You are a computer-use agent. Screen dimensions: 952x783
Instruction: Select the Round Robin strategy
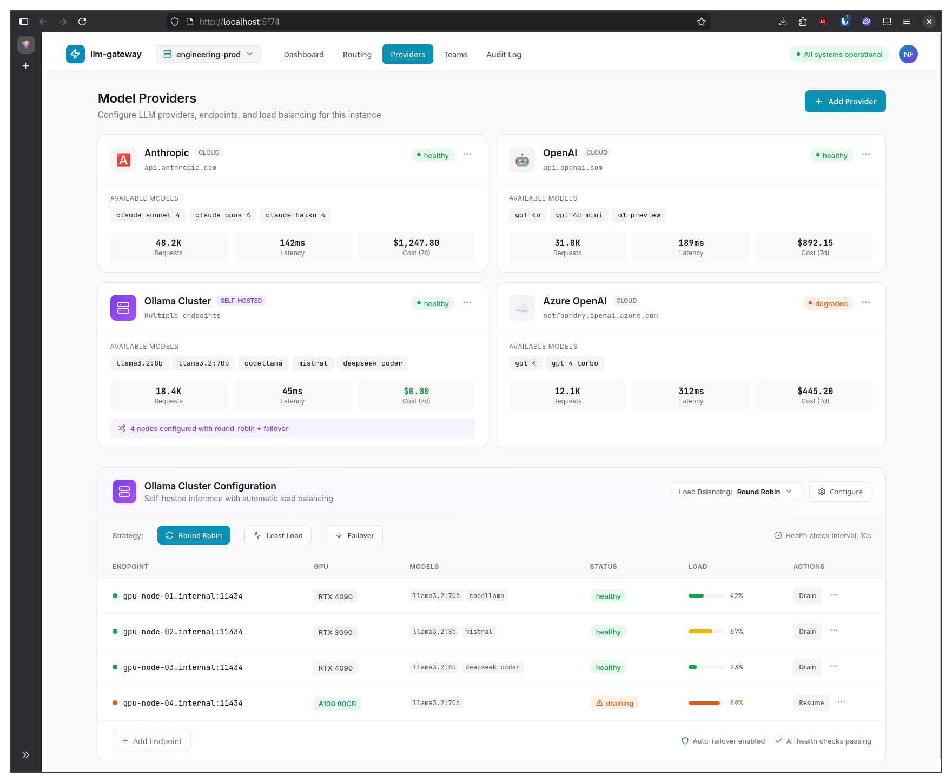coord(194,535)
